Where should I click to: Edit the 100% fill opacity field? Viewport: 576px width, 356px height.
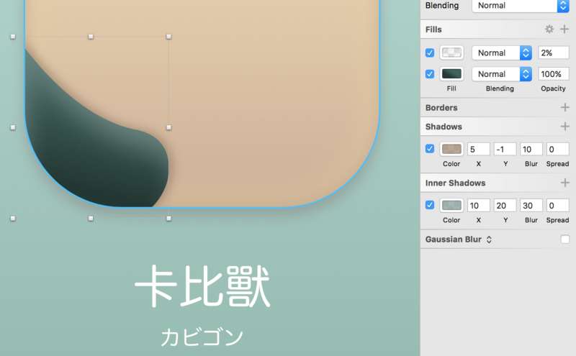pyautogui.click(x=554, y=74)
